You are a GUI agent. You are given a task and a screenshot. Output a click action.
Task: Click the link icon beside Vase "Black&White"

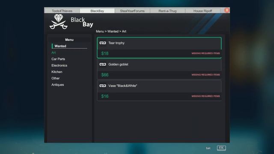click(103, 86)
